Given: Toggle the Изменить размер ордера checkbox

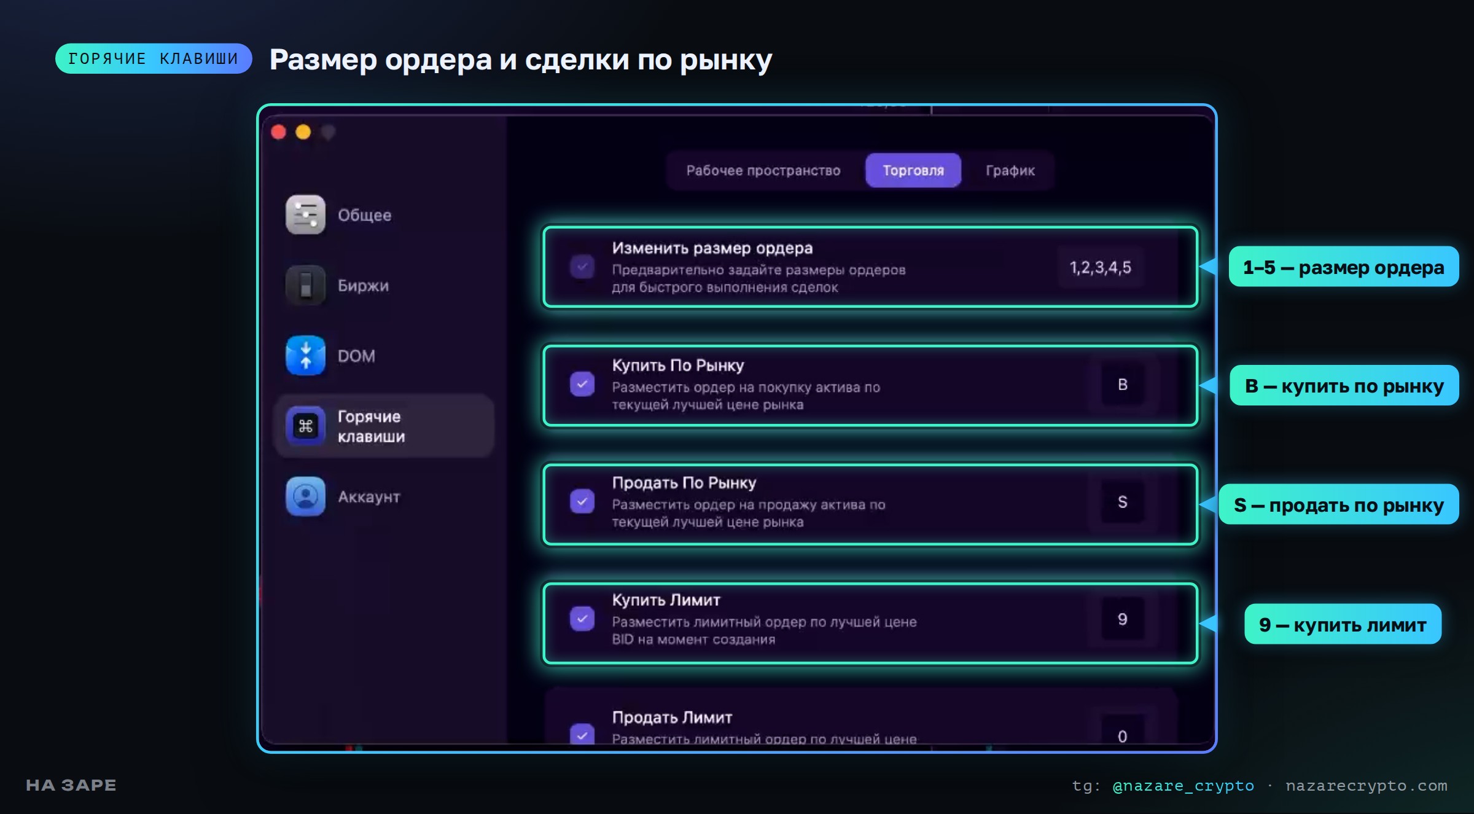Looking at the screenshot, I should coord(582,267).
